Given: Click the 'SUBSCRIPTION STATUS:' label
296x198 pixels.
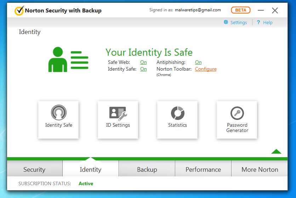Looking at the screenshot, I should tap(45, 183).
